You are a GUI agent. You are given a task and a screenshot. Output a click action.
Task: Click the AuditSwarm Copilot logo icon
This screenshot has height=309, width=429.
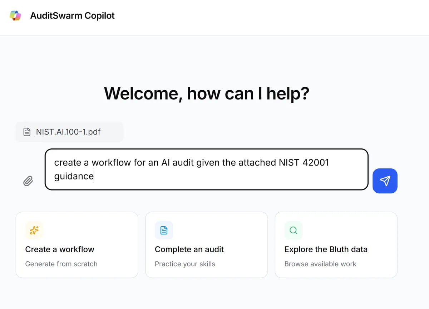(x=15, y=15)
